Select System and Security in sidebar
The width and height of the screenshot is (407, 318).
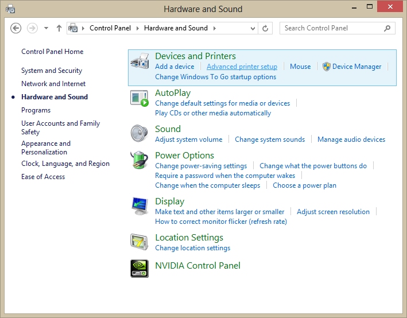[x=52, y=71]
